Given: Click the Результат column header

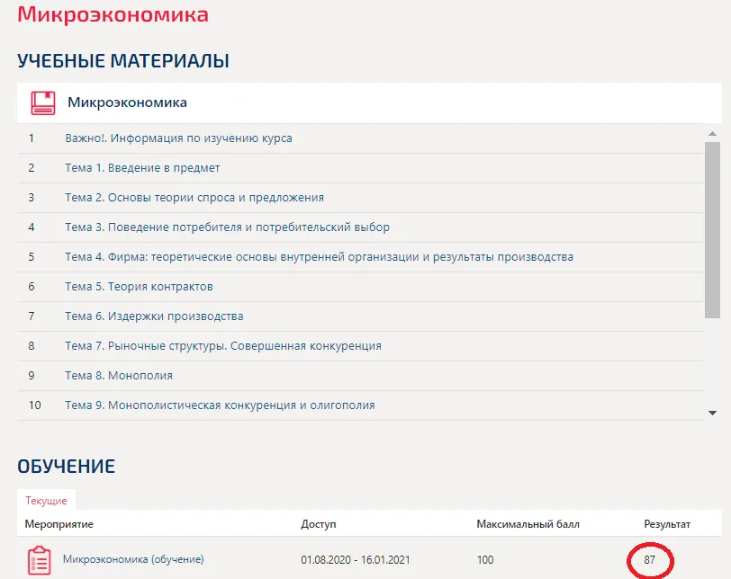Looking at the screenshot, I should [666, 524].
